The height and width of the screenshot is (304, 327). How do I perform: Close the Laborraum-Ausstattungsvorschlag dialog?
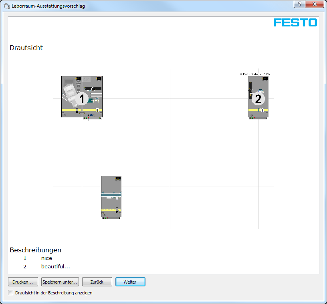coord(315,4)
